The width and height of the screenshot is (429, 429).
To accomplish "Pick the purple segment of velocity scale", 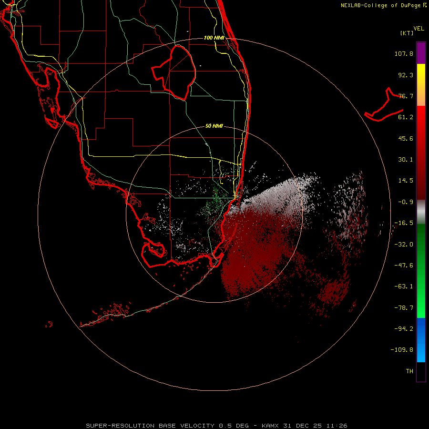I will [x=421, y=53].
